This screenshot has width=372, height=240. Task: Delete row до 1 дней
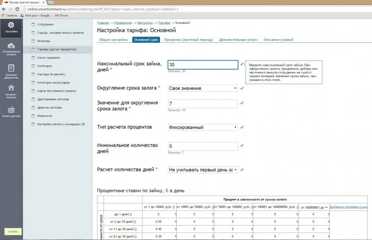tap(131, 214)
